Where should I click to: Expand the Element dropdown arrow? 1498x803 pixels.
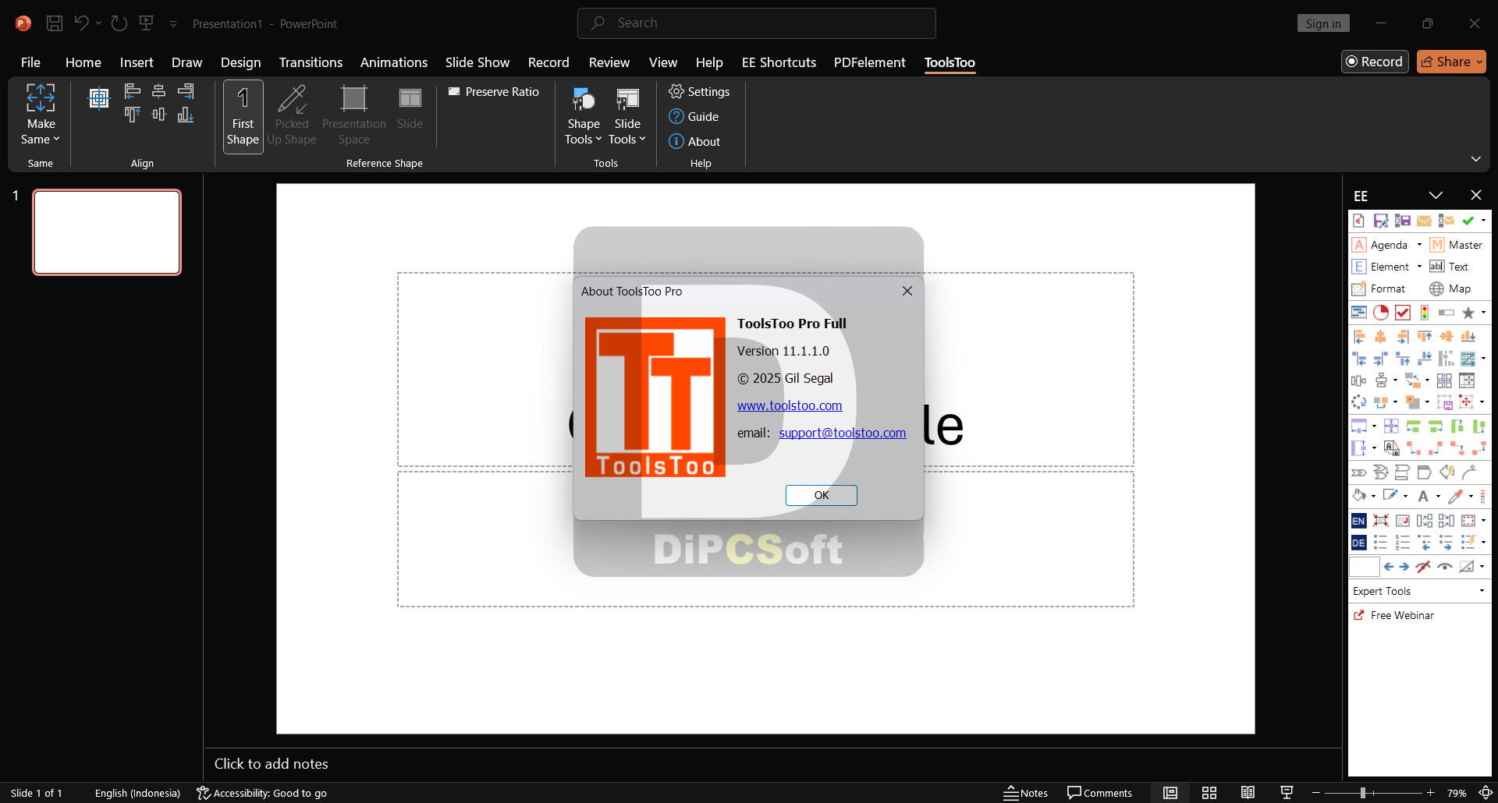click(1419, 267)
